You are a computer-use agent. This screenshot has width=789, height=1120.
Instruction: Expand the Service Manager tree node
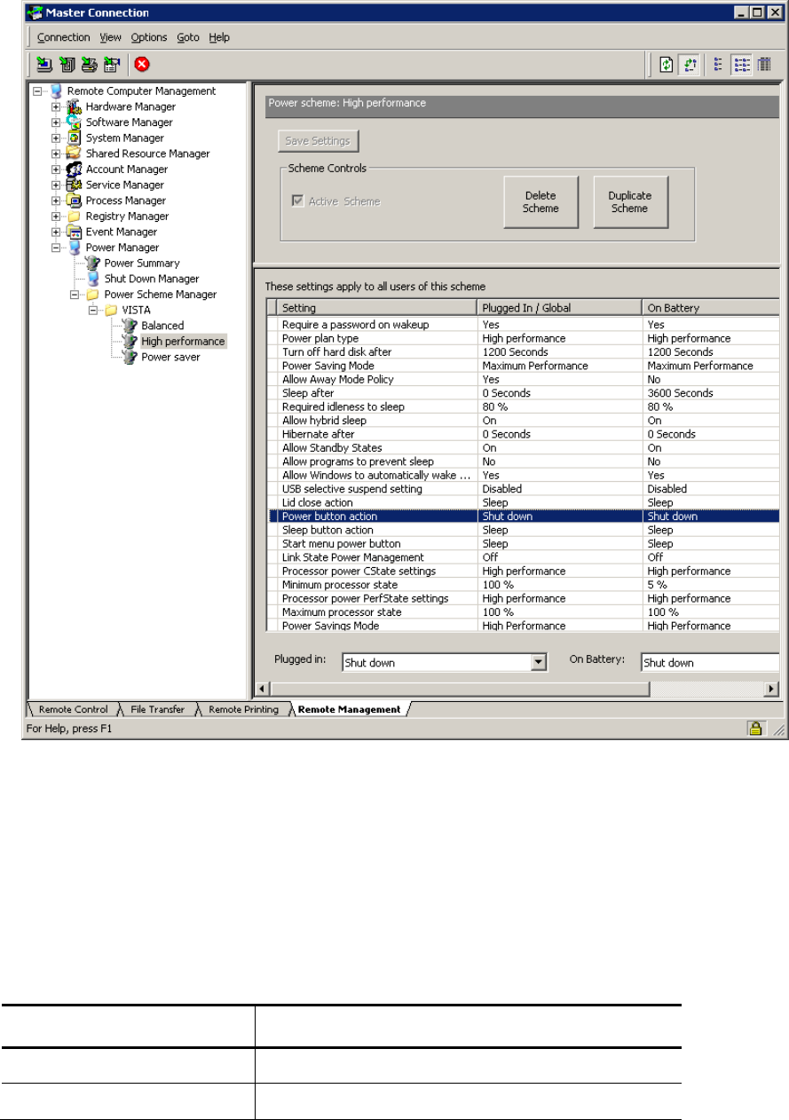click(57, 185)
